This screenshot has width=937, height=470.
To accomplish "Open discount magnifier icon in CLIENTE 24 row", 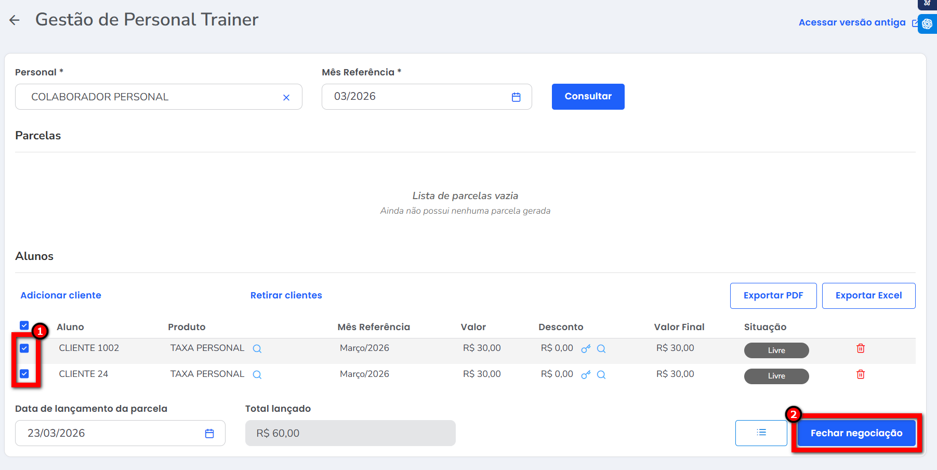I will (x=601, y=375).
